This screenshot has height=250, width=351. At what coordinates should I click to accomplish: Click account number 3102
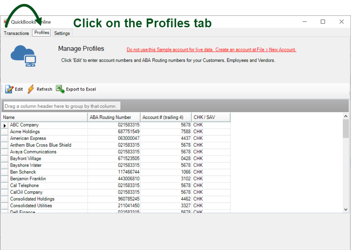186,179
